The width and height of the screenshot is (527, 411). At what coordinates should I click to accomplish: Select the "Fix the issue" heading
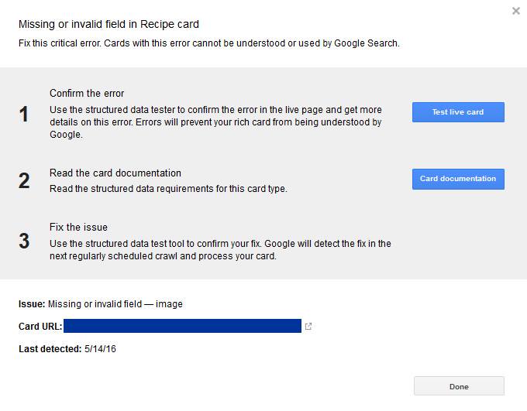78,228
